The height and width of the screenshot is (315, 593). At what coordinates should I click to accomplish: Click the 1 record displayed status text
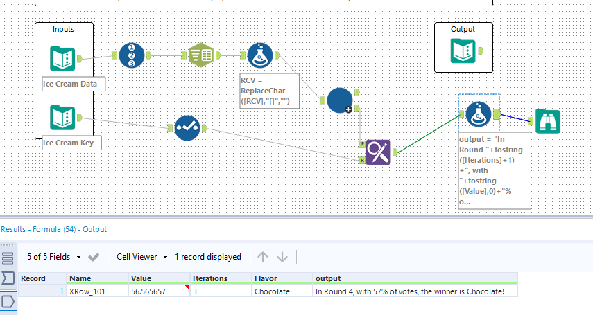(x=207, y=257)
